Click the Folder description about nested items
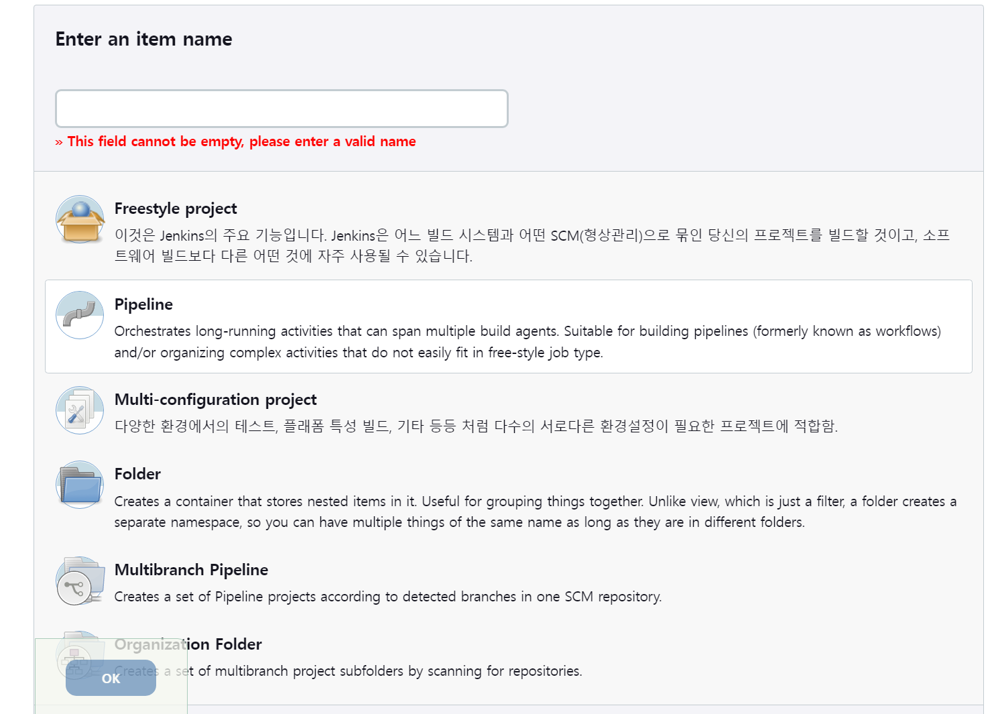Image resolution: width=992 pixels, height=714 pixels. coord(536,512)
